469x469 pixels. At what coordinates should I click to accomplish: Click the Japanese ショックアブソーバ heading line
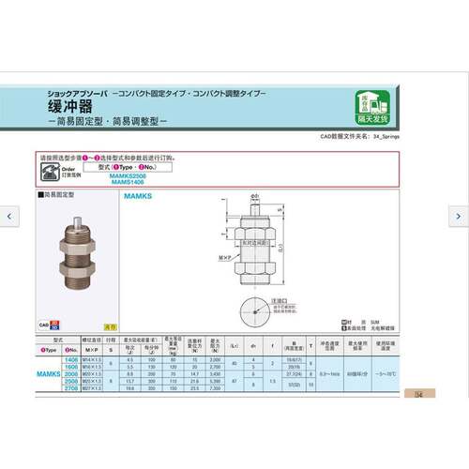pos(157,93)
